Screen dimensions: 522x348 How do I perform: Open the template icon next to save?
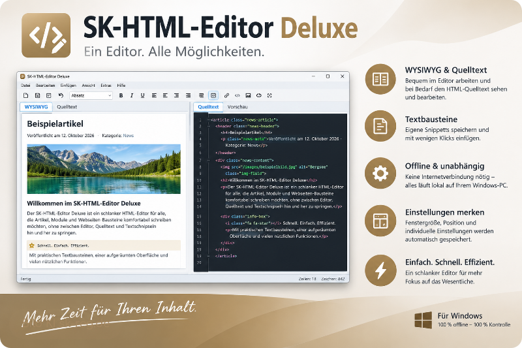point(48,95)
